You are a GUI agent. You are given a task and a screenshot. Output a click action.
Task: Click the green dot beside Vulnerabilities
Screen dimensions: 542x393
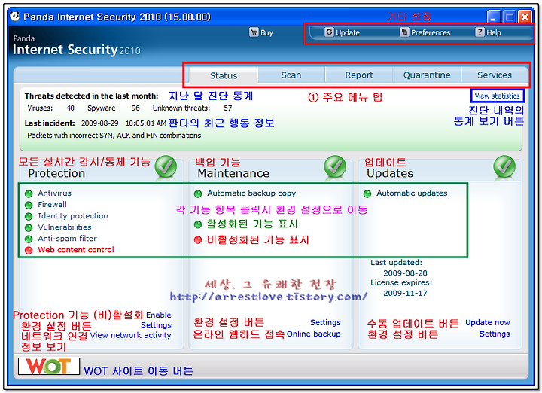tap(29, 228)
